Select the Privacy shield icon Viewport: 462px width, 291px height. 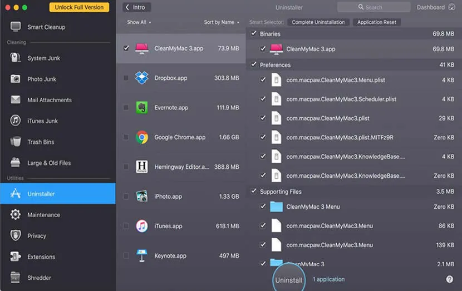16,235
